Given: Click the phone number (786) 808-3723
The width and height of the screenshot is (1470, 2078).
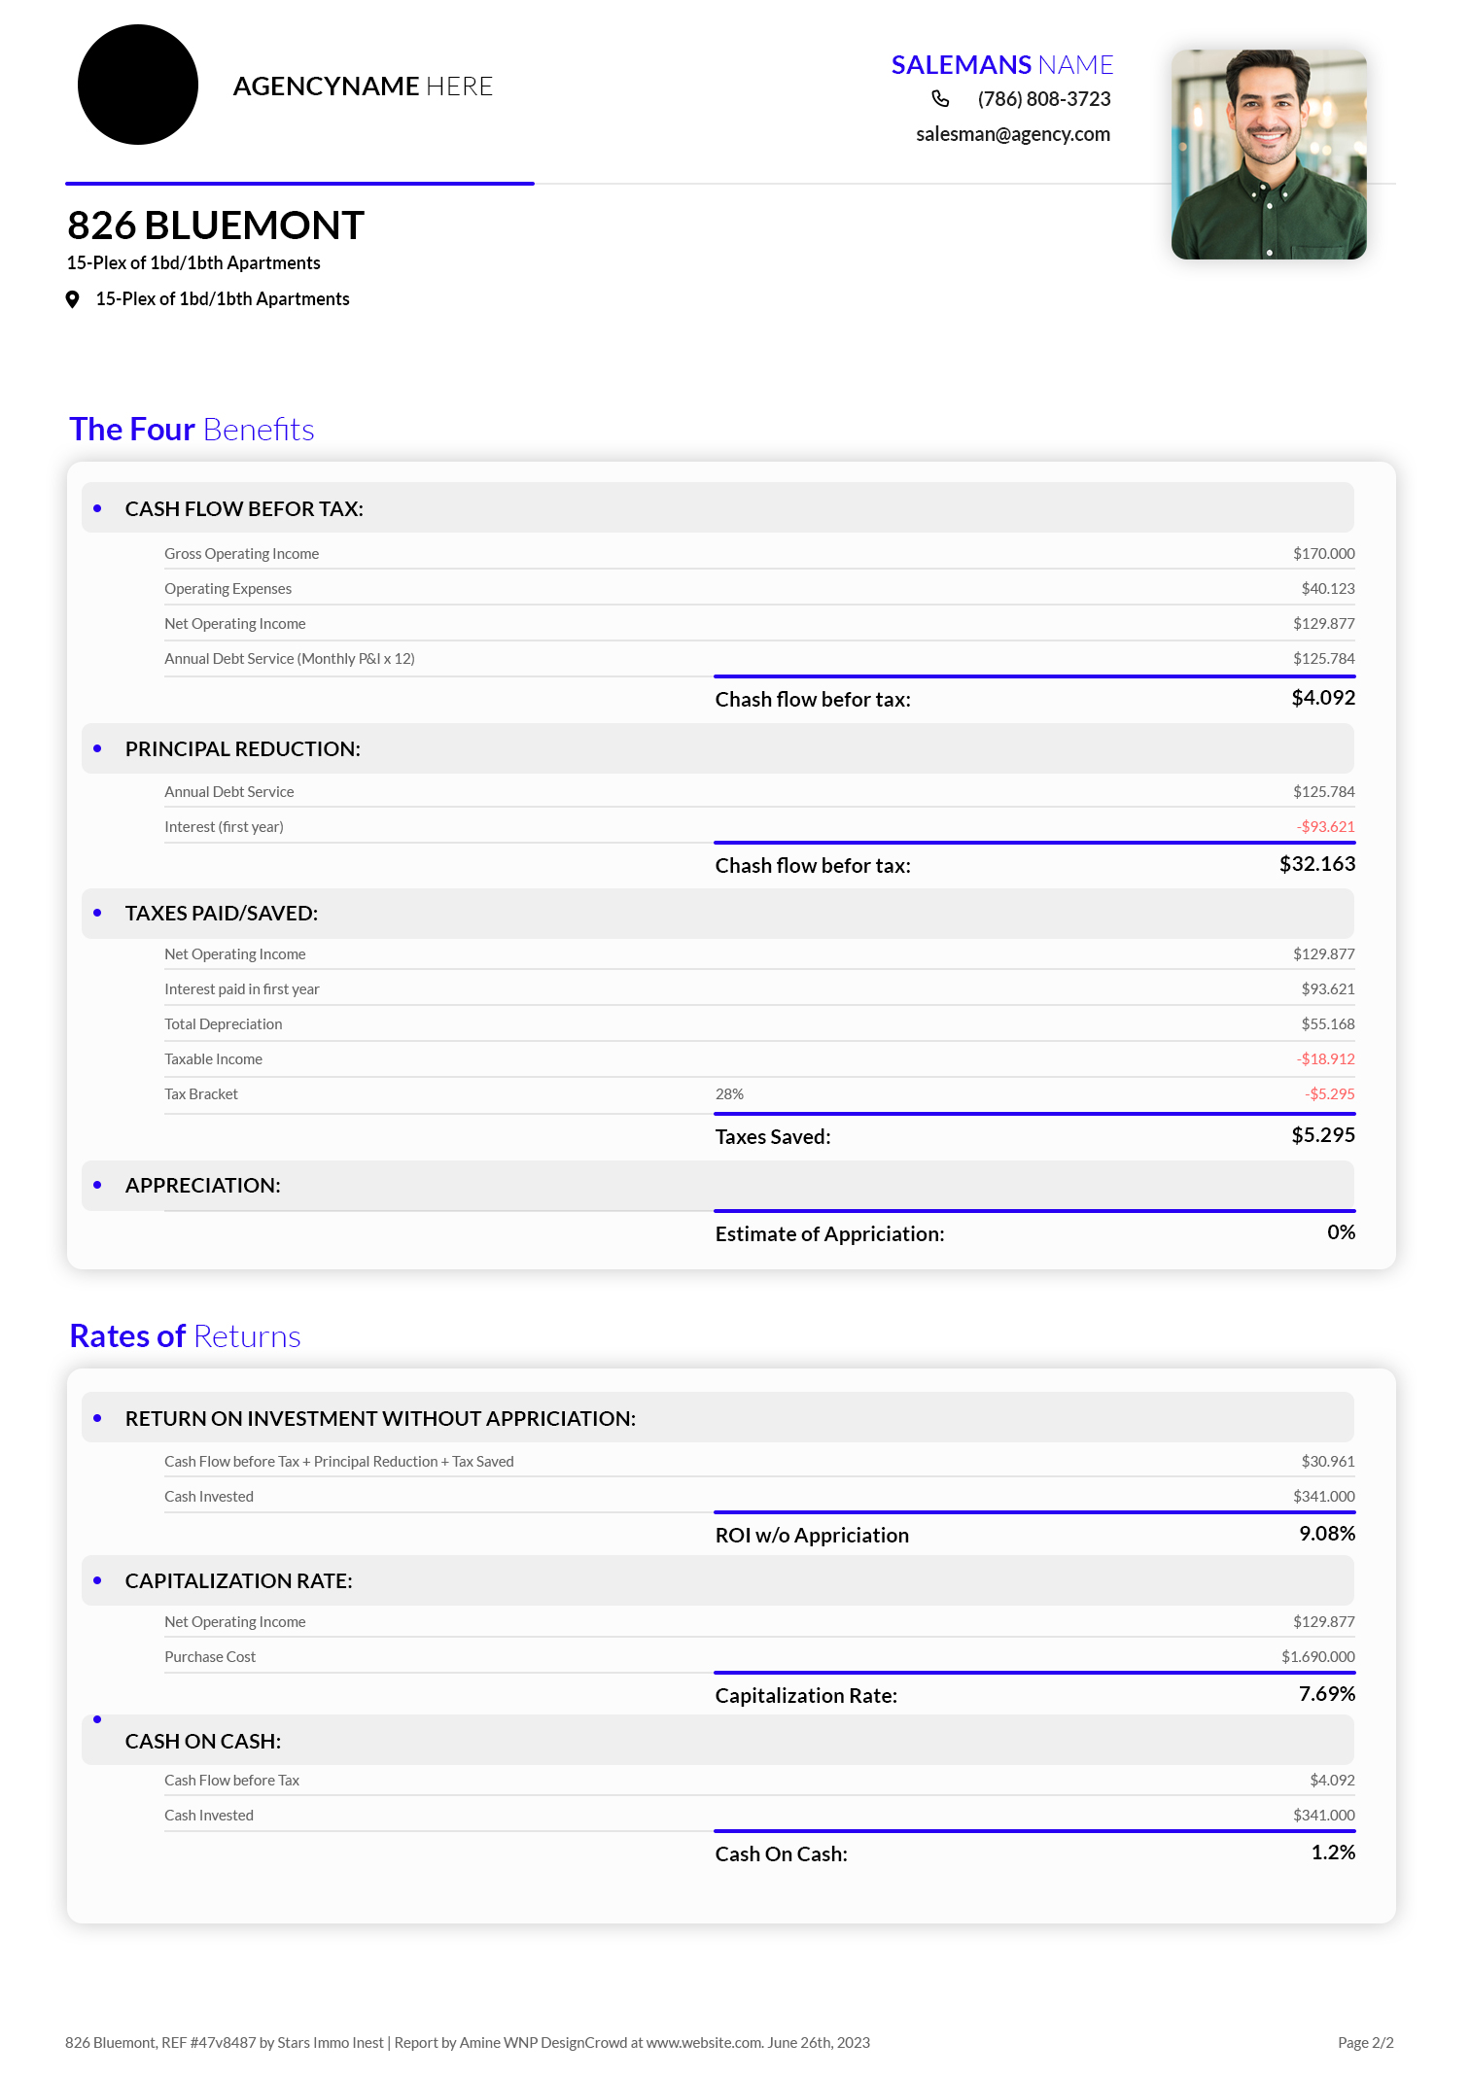Looking at the screenshot, I should tap(1043, 99).
